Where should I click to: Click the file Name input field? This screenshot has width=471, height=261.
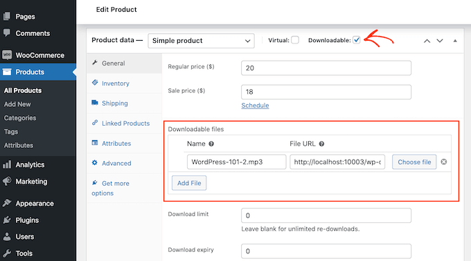point(236,162)
